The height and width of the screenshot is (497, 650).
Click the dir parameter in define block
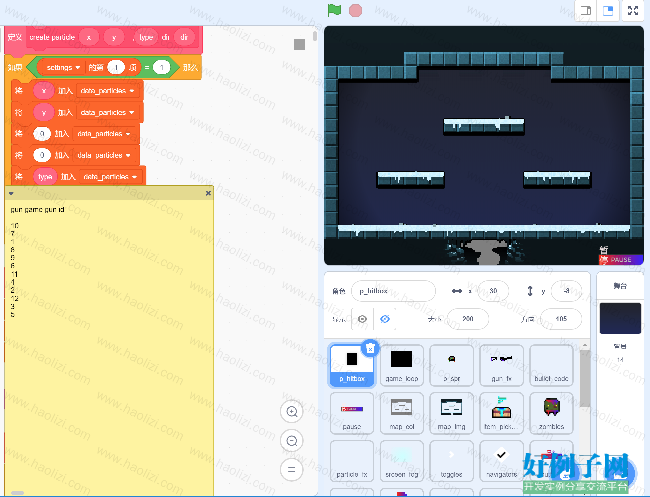pyautogui.click(x=184, y=37)
